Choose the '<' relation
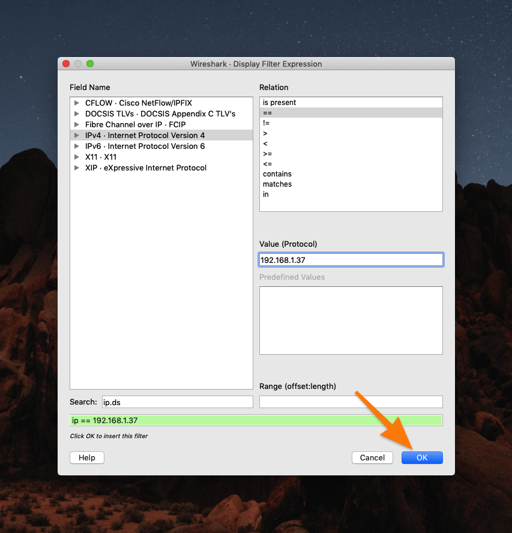 [x=351, y=143]
